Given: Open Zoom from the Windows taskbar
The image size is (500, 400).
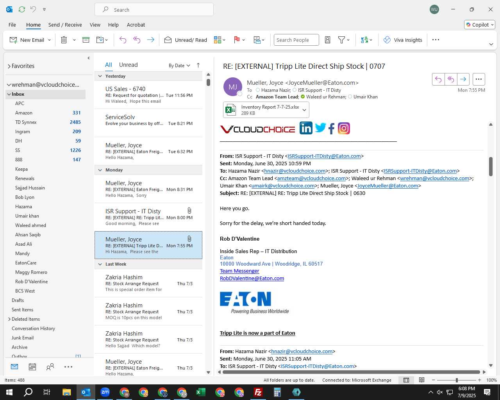Looking at the screenshot, I should tap(105, 392).
